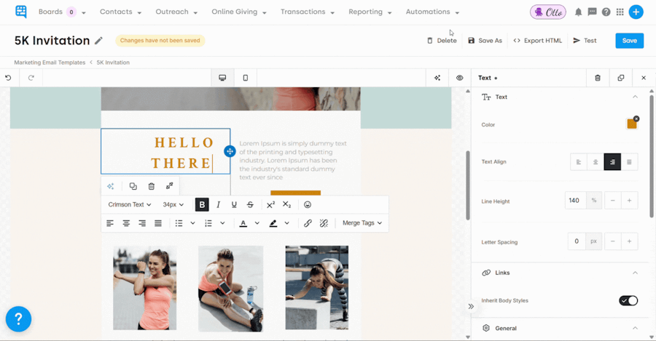656x341 pixels.
Task: Set Text Align to center in panel
Action: pyautogui.click(x=596, y=162)
